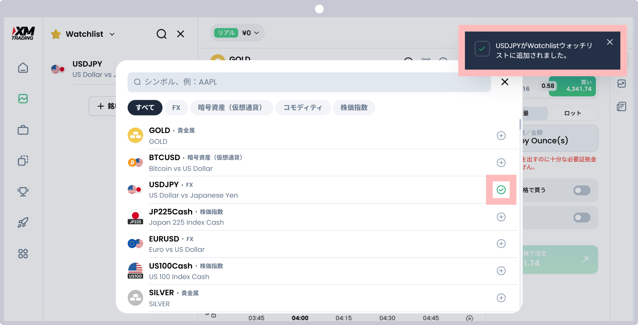Select the chart icon in left sidebar
Screen dimensions: 638x325
coord(23,98)
